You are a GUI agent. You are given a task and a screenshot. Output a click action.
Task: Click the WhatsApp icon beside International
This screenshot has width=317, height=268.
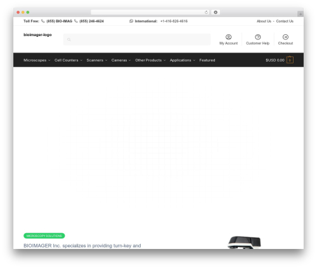point(131,21)
